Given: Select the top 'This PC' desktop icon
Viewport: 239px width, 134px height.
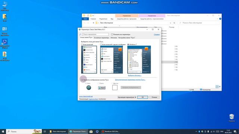Looking at the screenshot, I should click(x=5, y=6).
